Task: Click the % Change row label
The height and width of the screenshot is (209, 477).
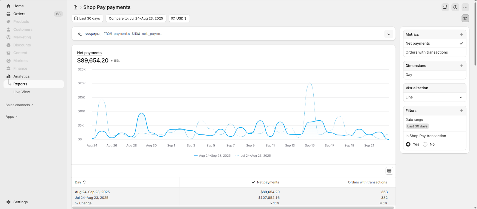Action: click(83, 203)
